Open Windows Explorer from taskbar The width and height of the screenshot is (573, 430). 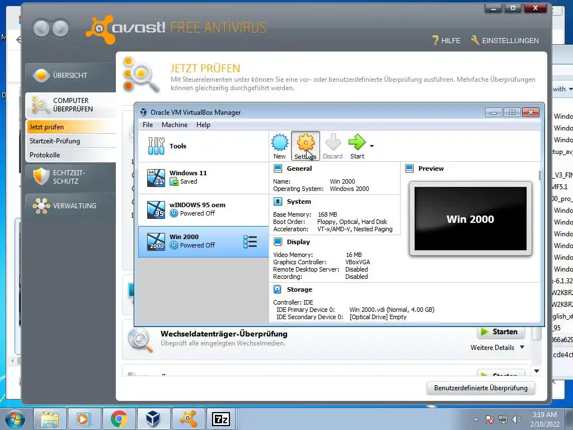coord(50,419)
